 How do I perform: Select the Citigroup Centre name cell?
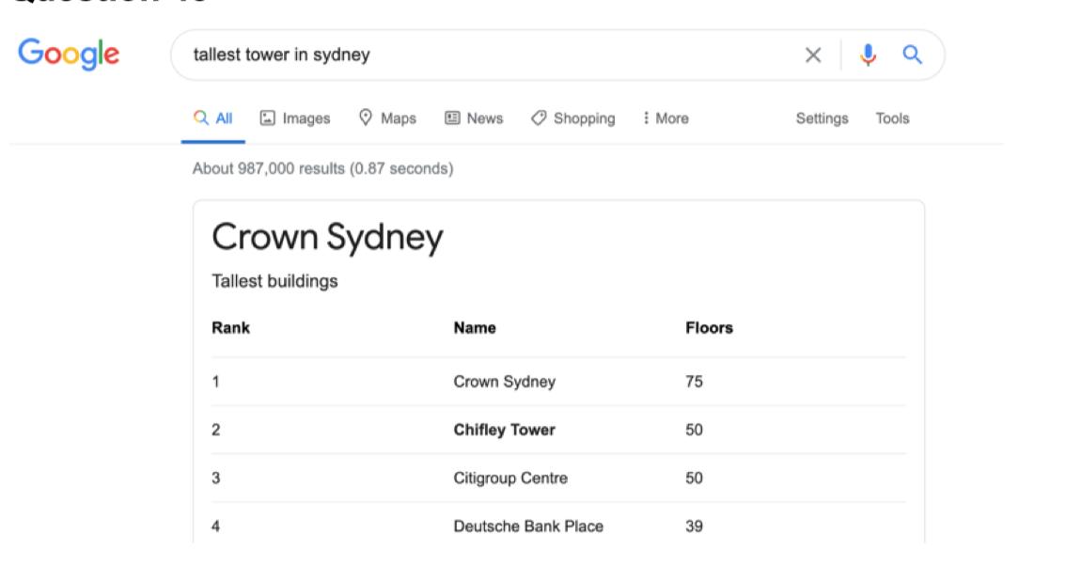tap(510, 479)
